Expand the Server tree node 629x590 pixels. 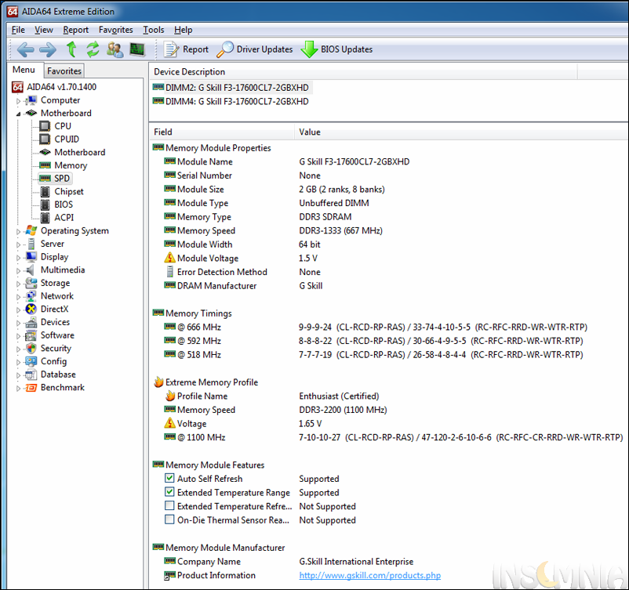18,244
